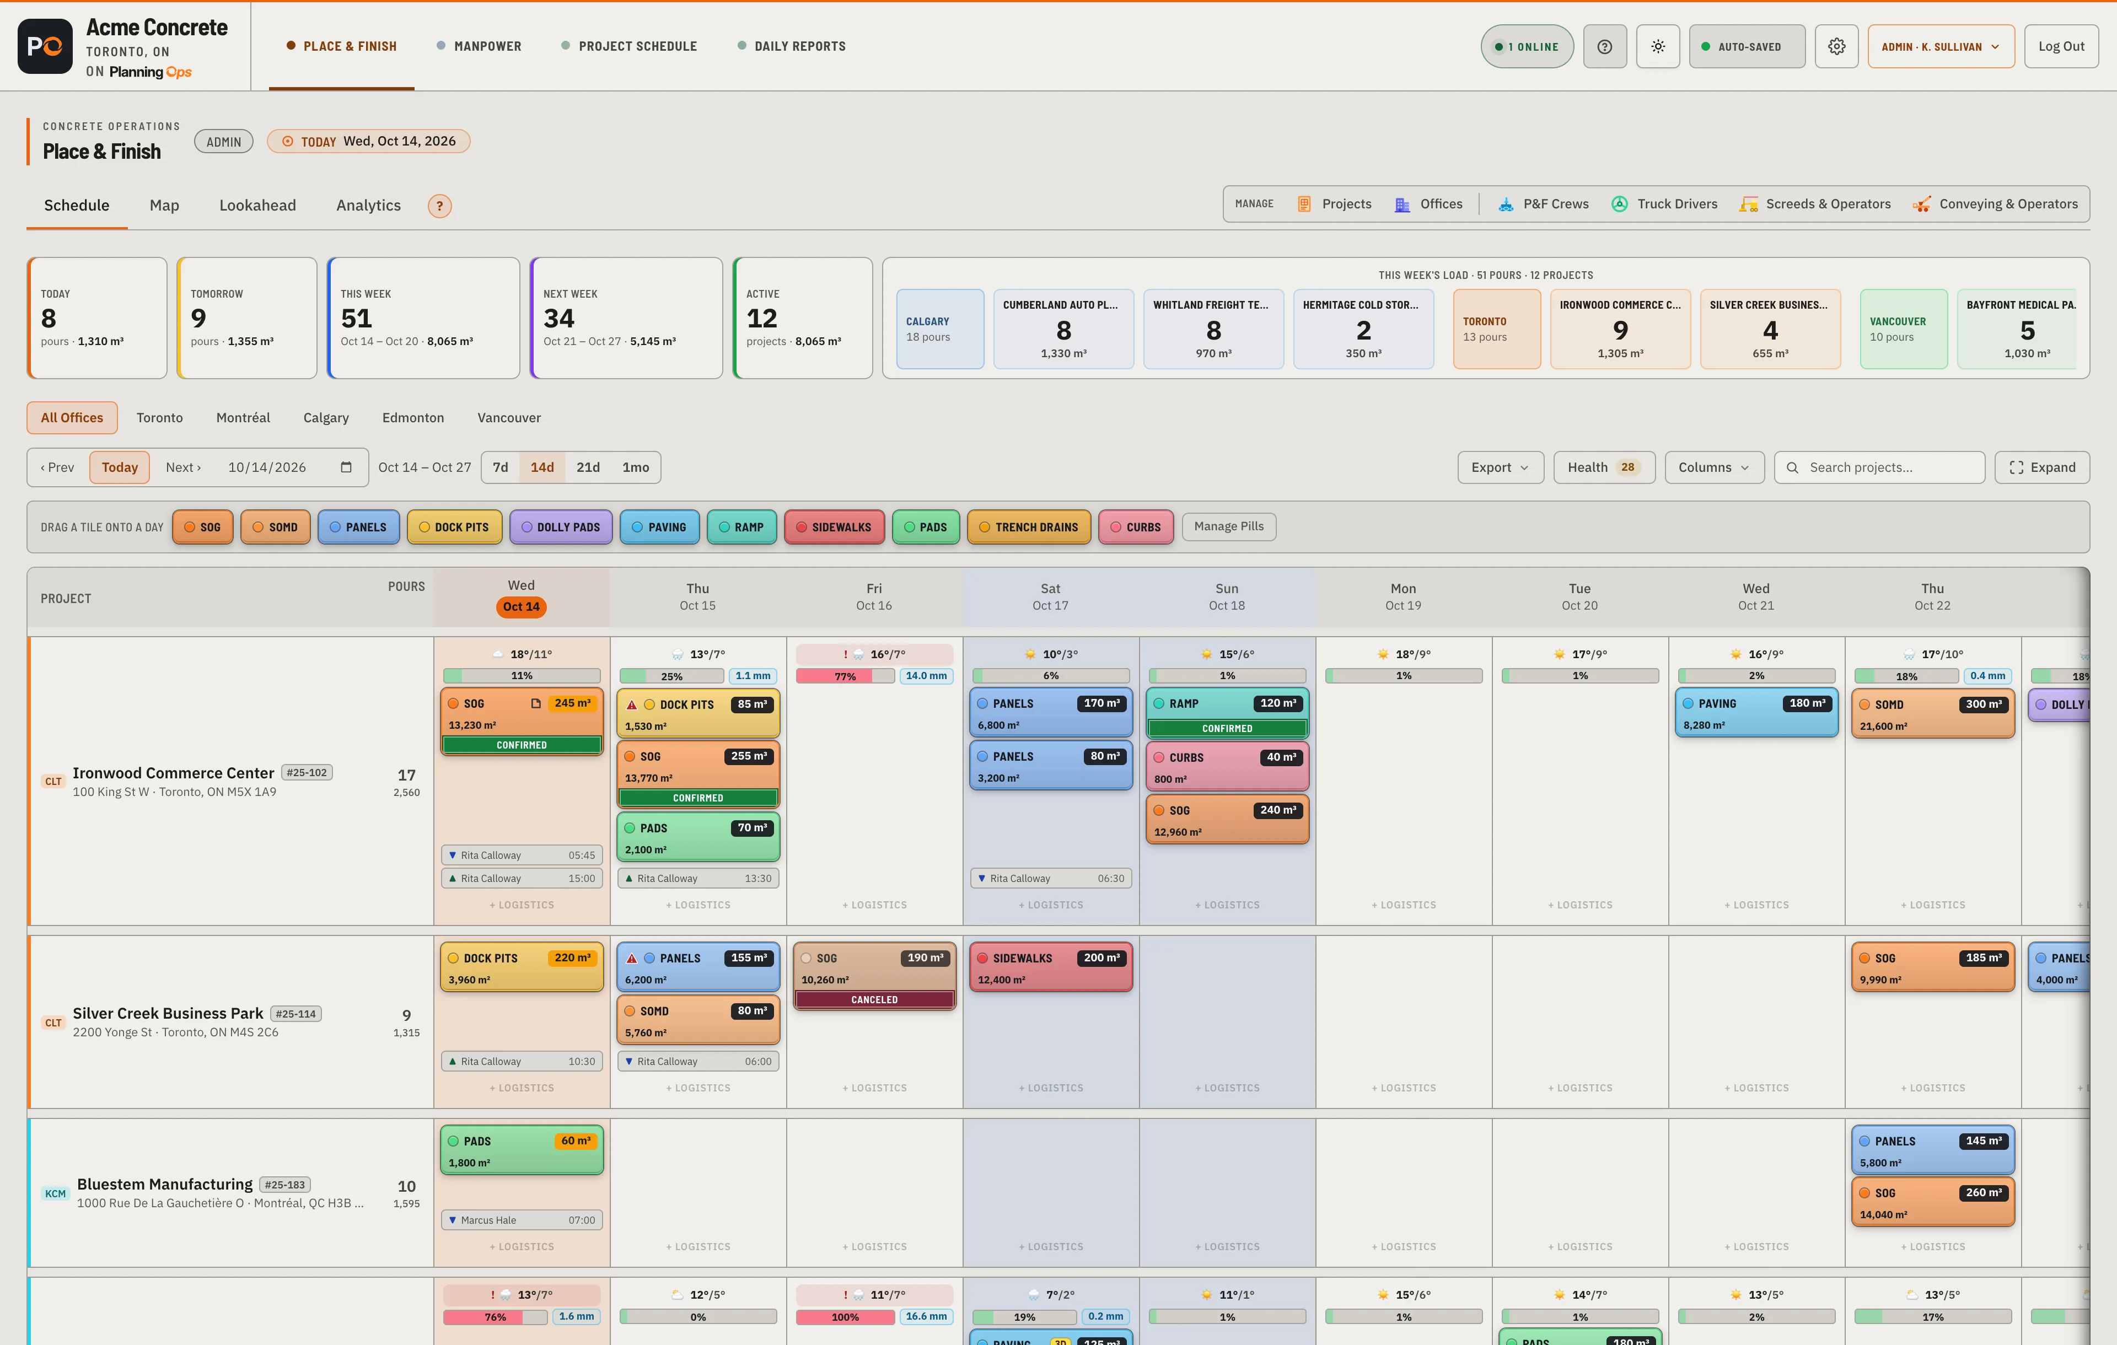Select the 21d range option
Screen dimensions: 2117x1345
pos(588,467)
